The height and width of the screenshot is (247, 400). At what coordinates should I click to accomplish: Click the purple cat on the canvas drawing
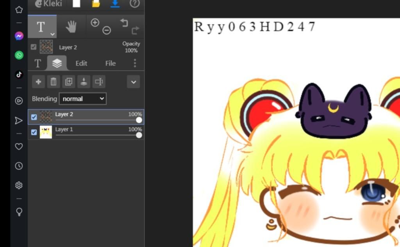(x=334, y=111)
